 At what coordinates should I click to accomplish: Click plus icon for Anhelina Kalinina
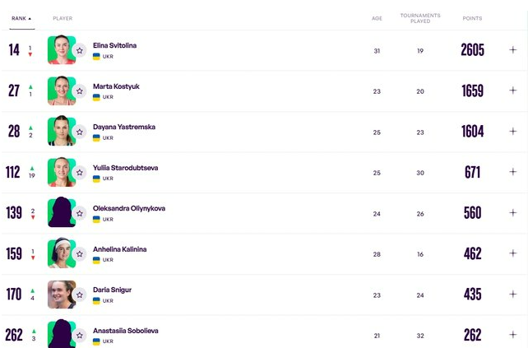click(512, 253)
